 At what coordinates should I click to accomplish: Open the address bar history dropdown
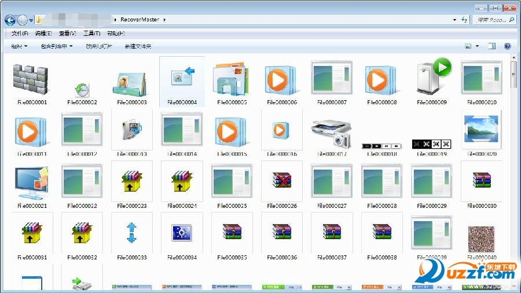454,20
